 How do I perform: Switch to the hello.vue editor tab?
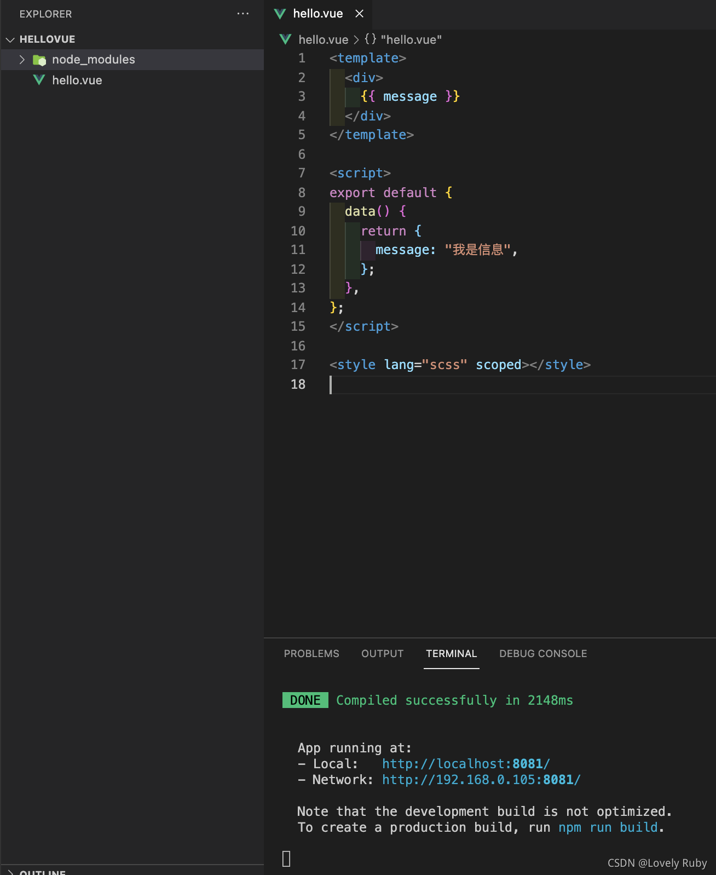(x=318, y=14)
